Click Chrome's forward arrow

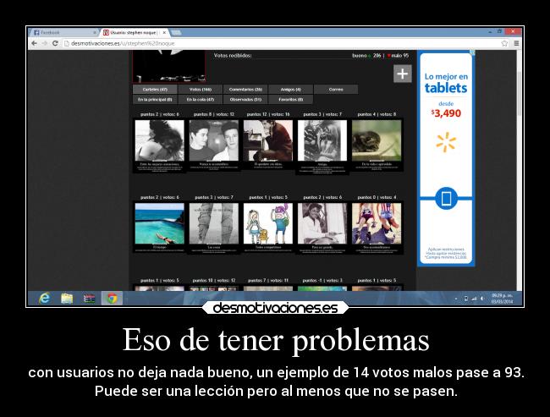pyautogui.click(x=44, y=43)
